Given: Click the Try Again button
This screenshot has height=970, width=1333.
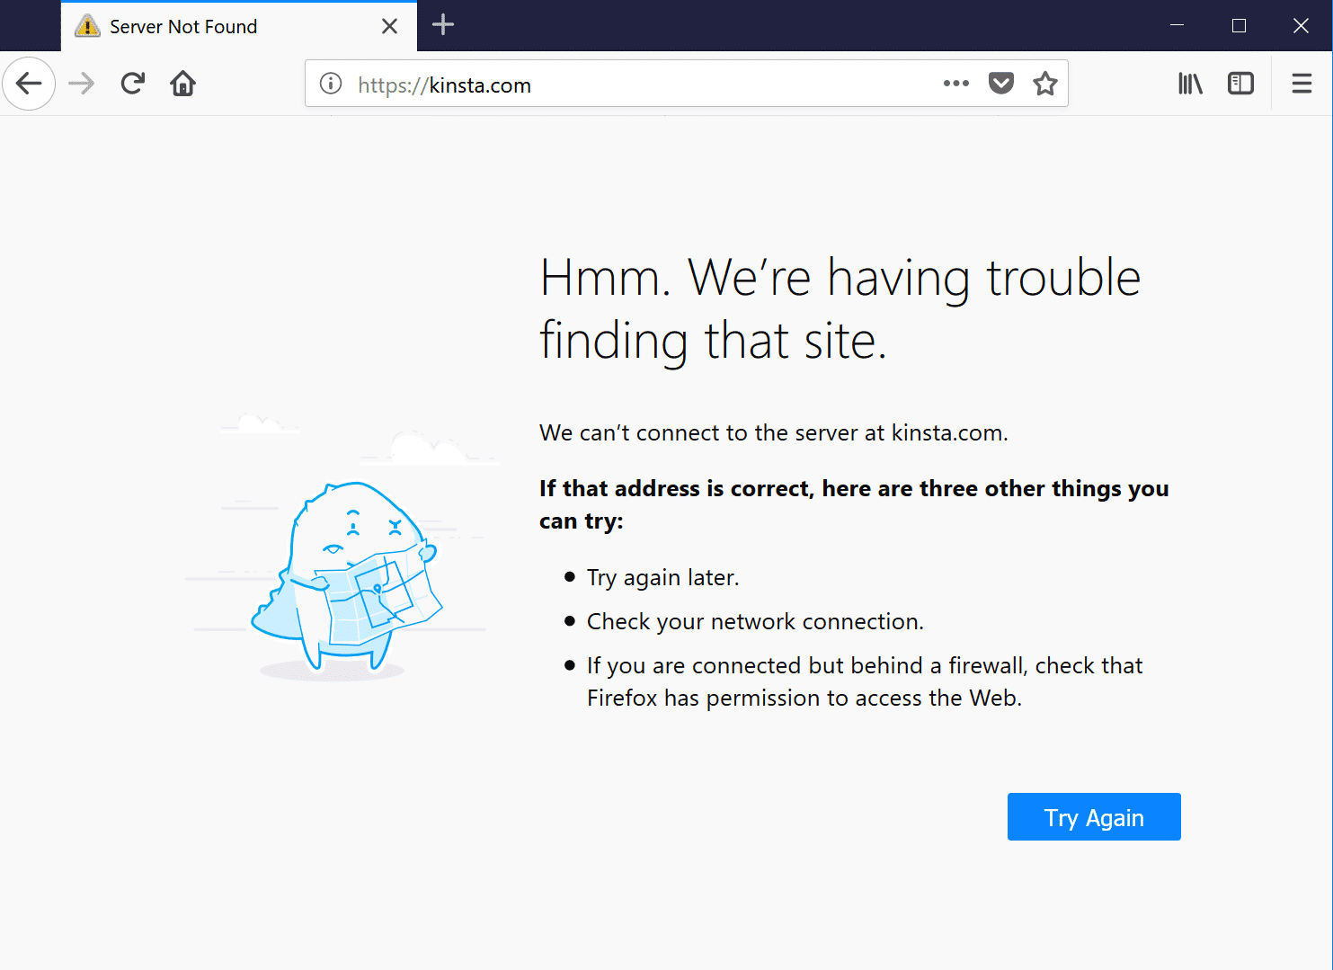Looking at the screenshot, I should click(1093, 816).
